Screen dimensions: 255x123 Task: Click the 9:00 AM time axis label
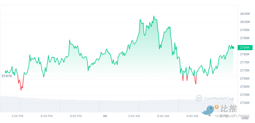click(192, 116)
